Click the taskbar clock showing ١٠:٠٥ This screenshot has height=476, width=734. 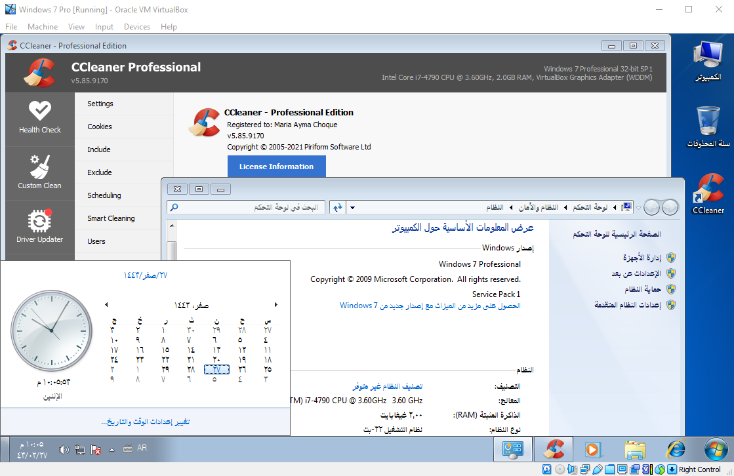[x=32, y=450]
